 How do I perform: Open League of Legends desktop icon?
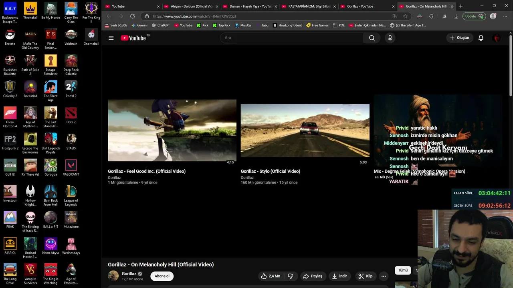[71, 196]
